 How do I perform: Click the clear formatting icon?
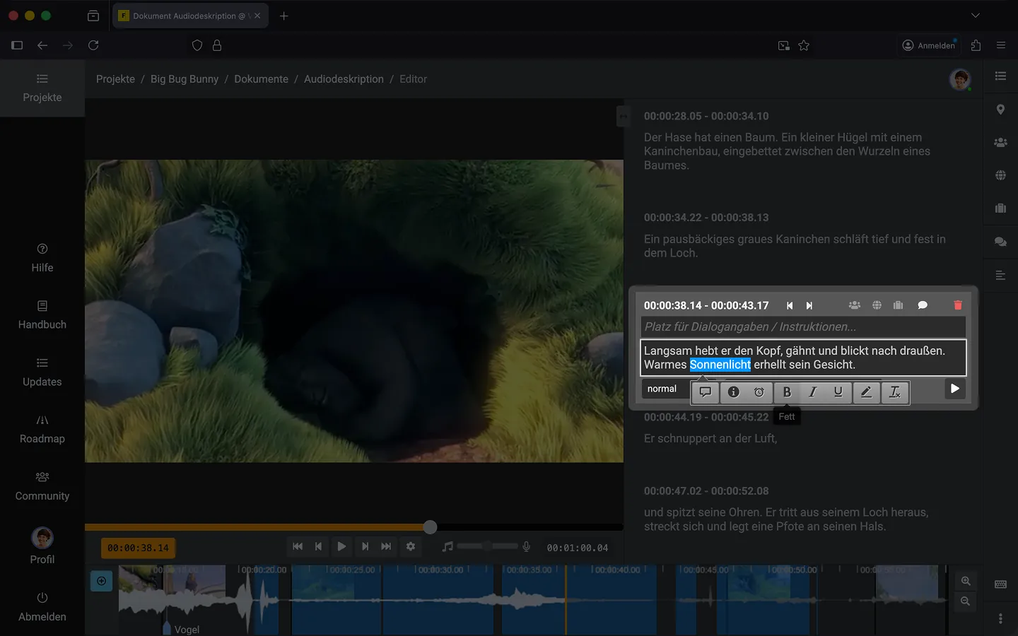pyautogui.click(x=895, y=392)
